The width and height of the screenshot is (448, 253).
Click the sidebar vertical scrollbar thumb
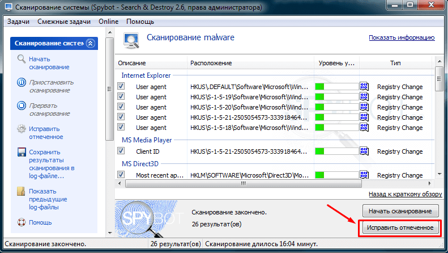[x=109, y=88]
